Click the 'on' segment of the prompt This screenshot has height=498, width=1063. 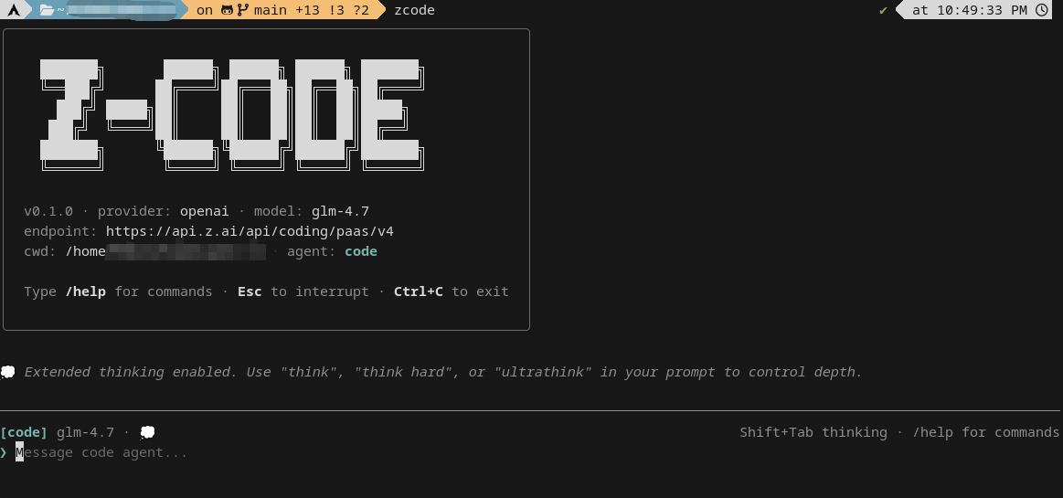[x=204, y=9]
